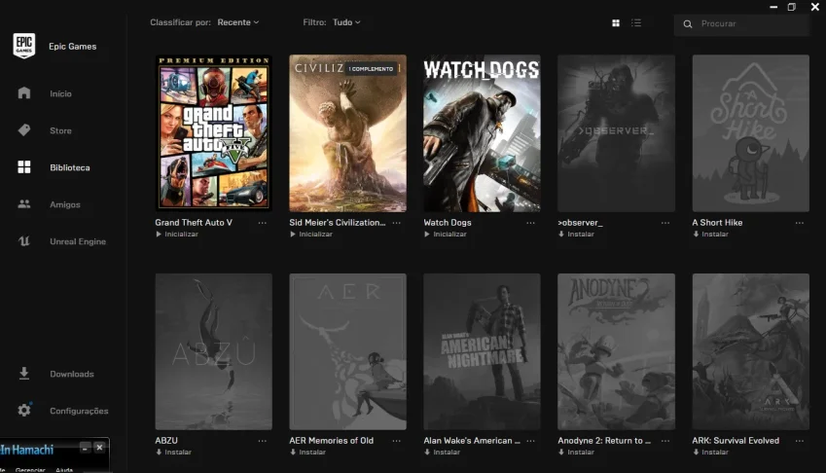Open the Store tag icon
This screenshot has height=473, width=826.
24,130
